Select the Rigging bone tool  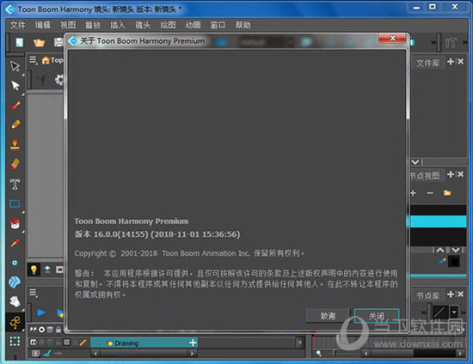click(15, 322)
